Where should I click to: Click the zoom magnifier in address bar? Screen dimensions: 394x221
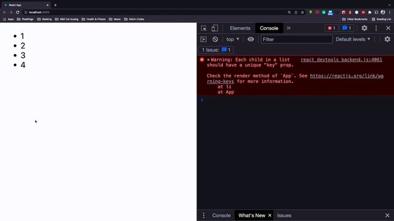coord(289,12)
